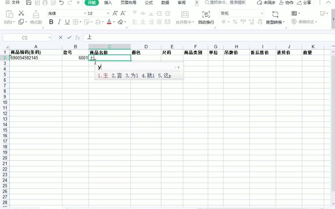Image resolution: width=335 pixels, height=209 pixels.
Task: Toggle italic formatting
Action: click(x=59, y=22)
